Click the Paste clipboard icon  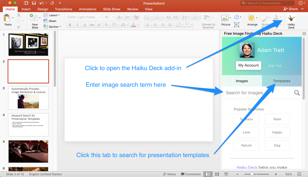click(7, 18)
